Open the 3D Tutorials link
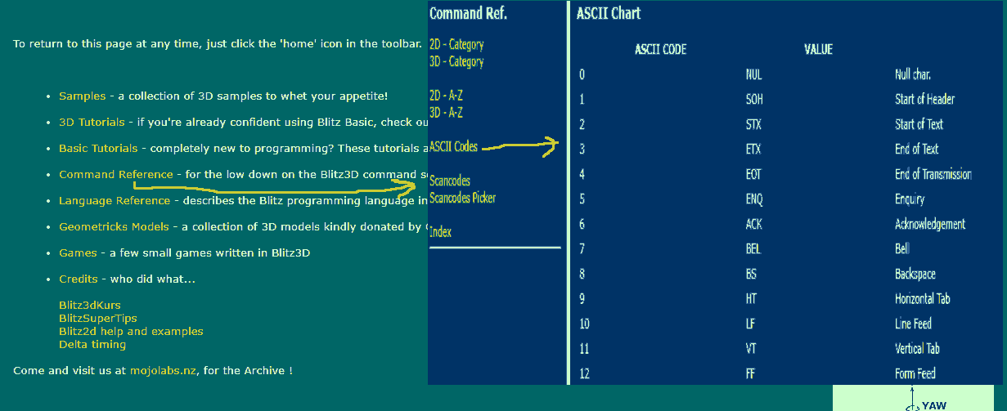 click(92, 123)
